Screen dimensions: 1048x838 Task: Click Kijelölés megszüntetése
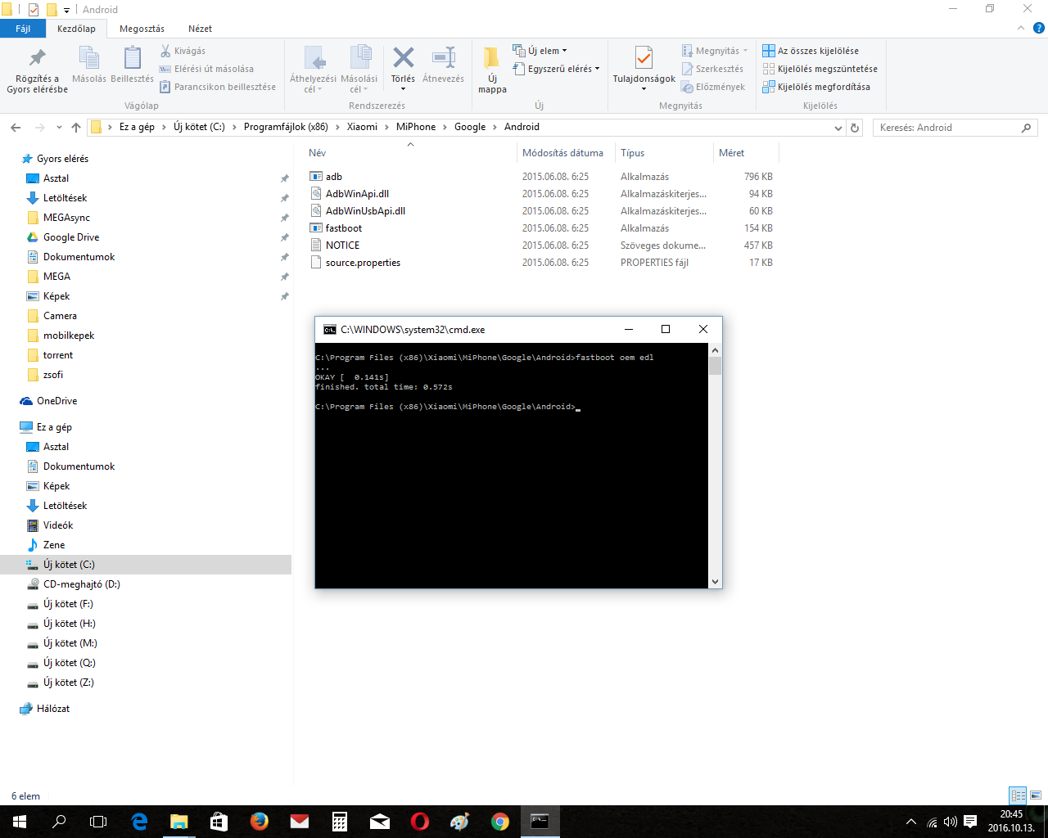(x=820, y=69)
